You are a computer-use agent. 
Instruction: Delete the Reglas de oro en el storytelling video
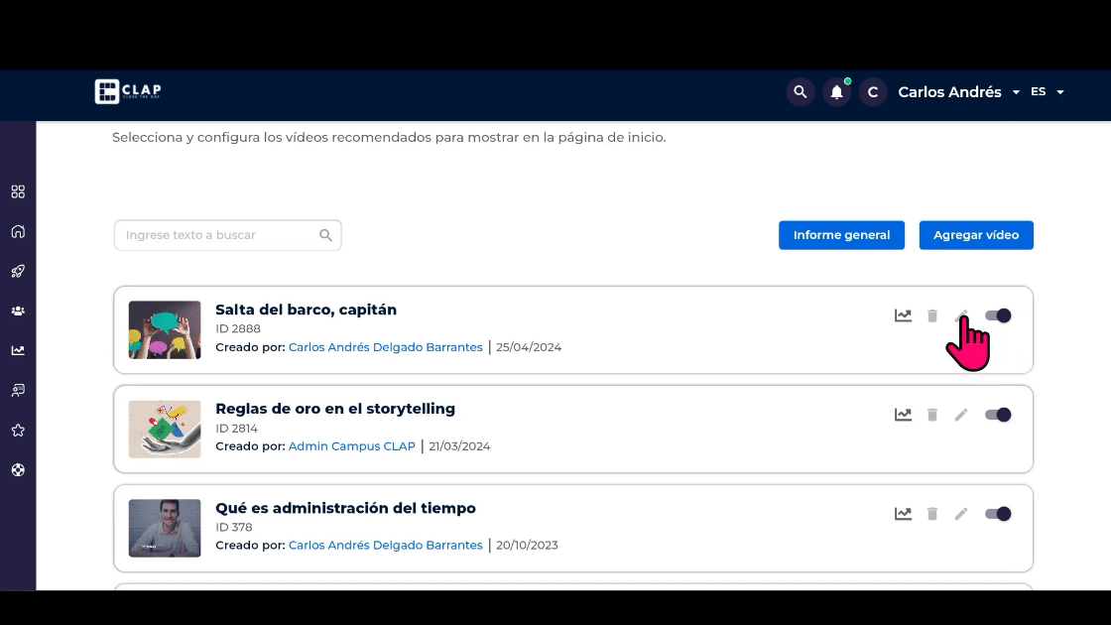pyautogui.click(x=932, y=416)
